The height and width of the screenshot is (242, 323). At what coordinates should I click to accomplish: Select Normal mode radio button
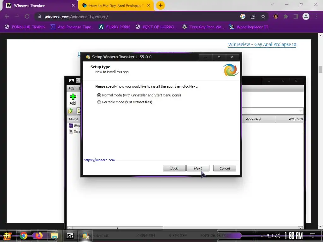(x=99, y=95)
